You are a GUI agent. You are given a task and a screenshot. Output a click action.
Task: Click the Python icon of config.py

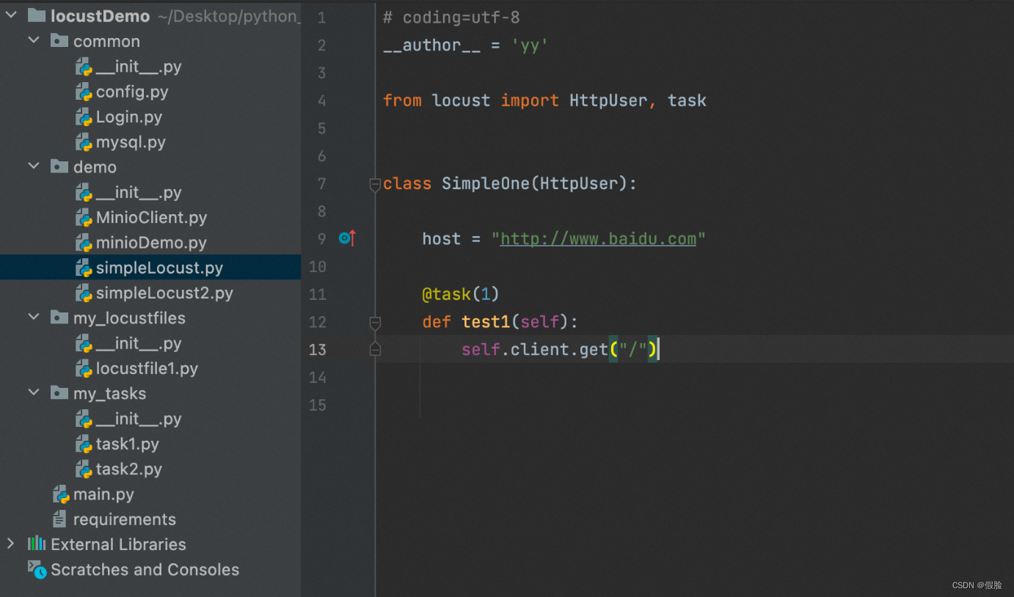pyautogui.click(x=84, y=92)
